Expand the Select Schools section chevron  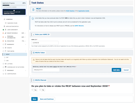pyautogui.click(x=26, y=33)
